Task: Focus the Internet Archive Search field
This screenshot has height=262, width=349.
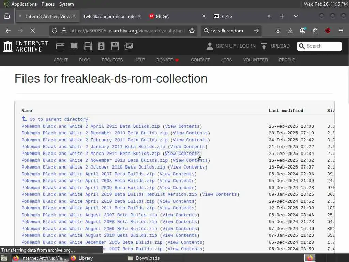Action: tap(319, 46)
